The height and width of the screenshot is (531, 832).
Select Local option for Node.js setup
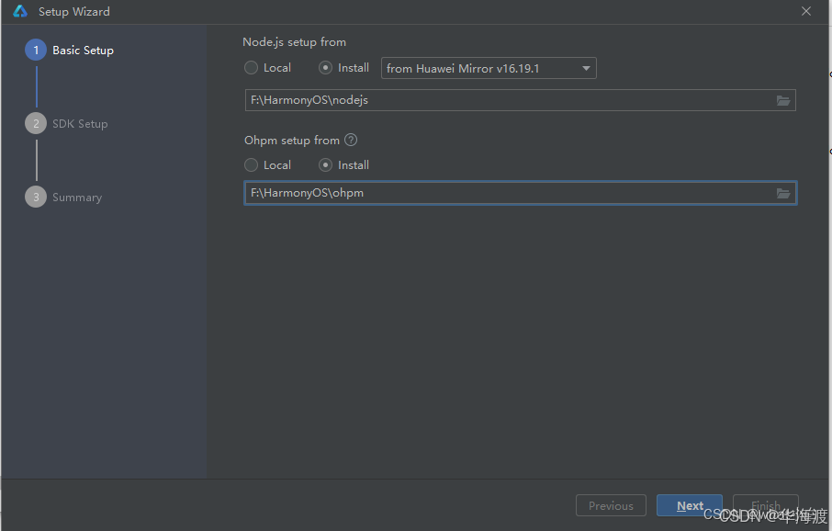point(267,68)
